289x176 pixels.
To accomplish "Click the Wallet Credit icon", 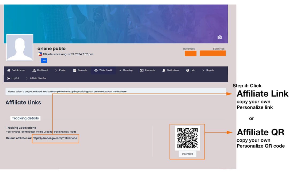I will tap(96, 70).
